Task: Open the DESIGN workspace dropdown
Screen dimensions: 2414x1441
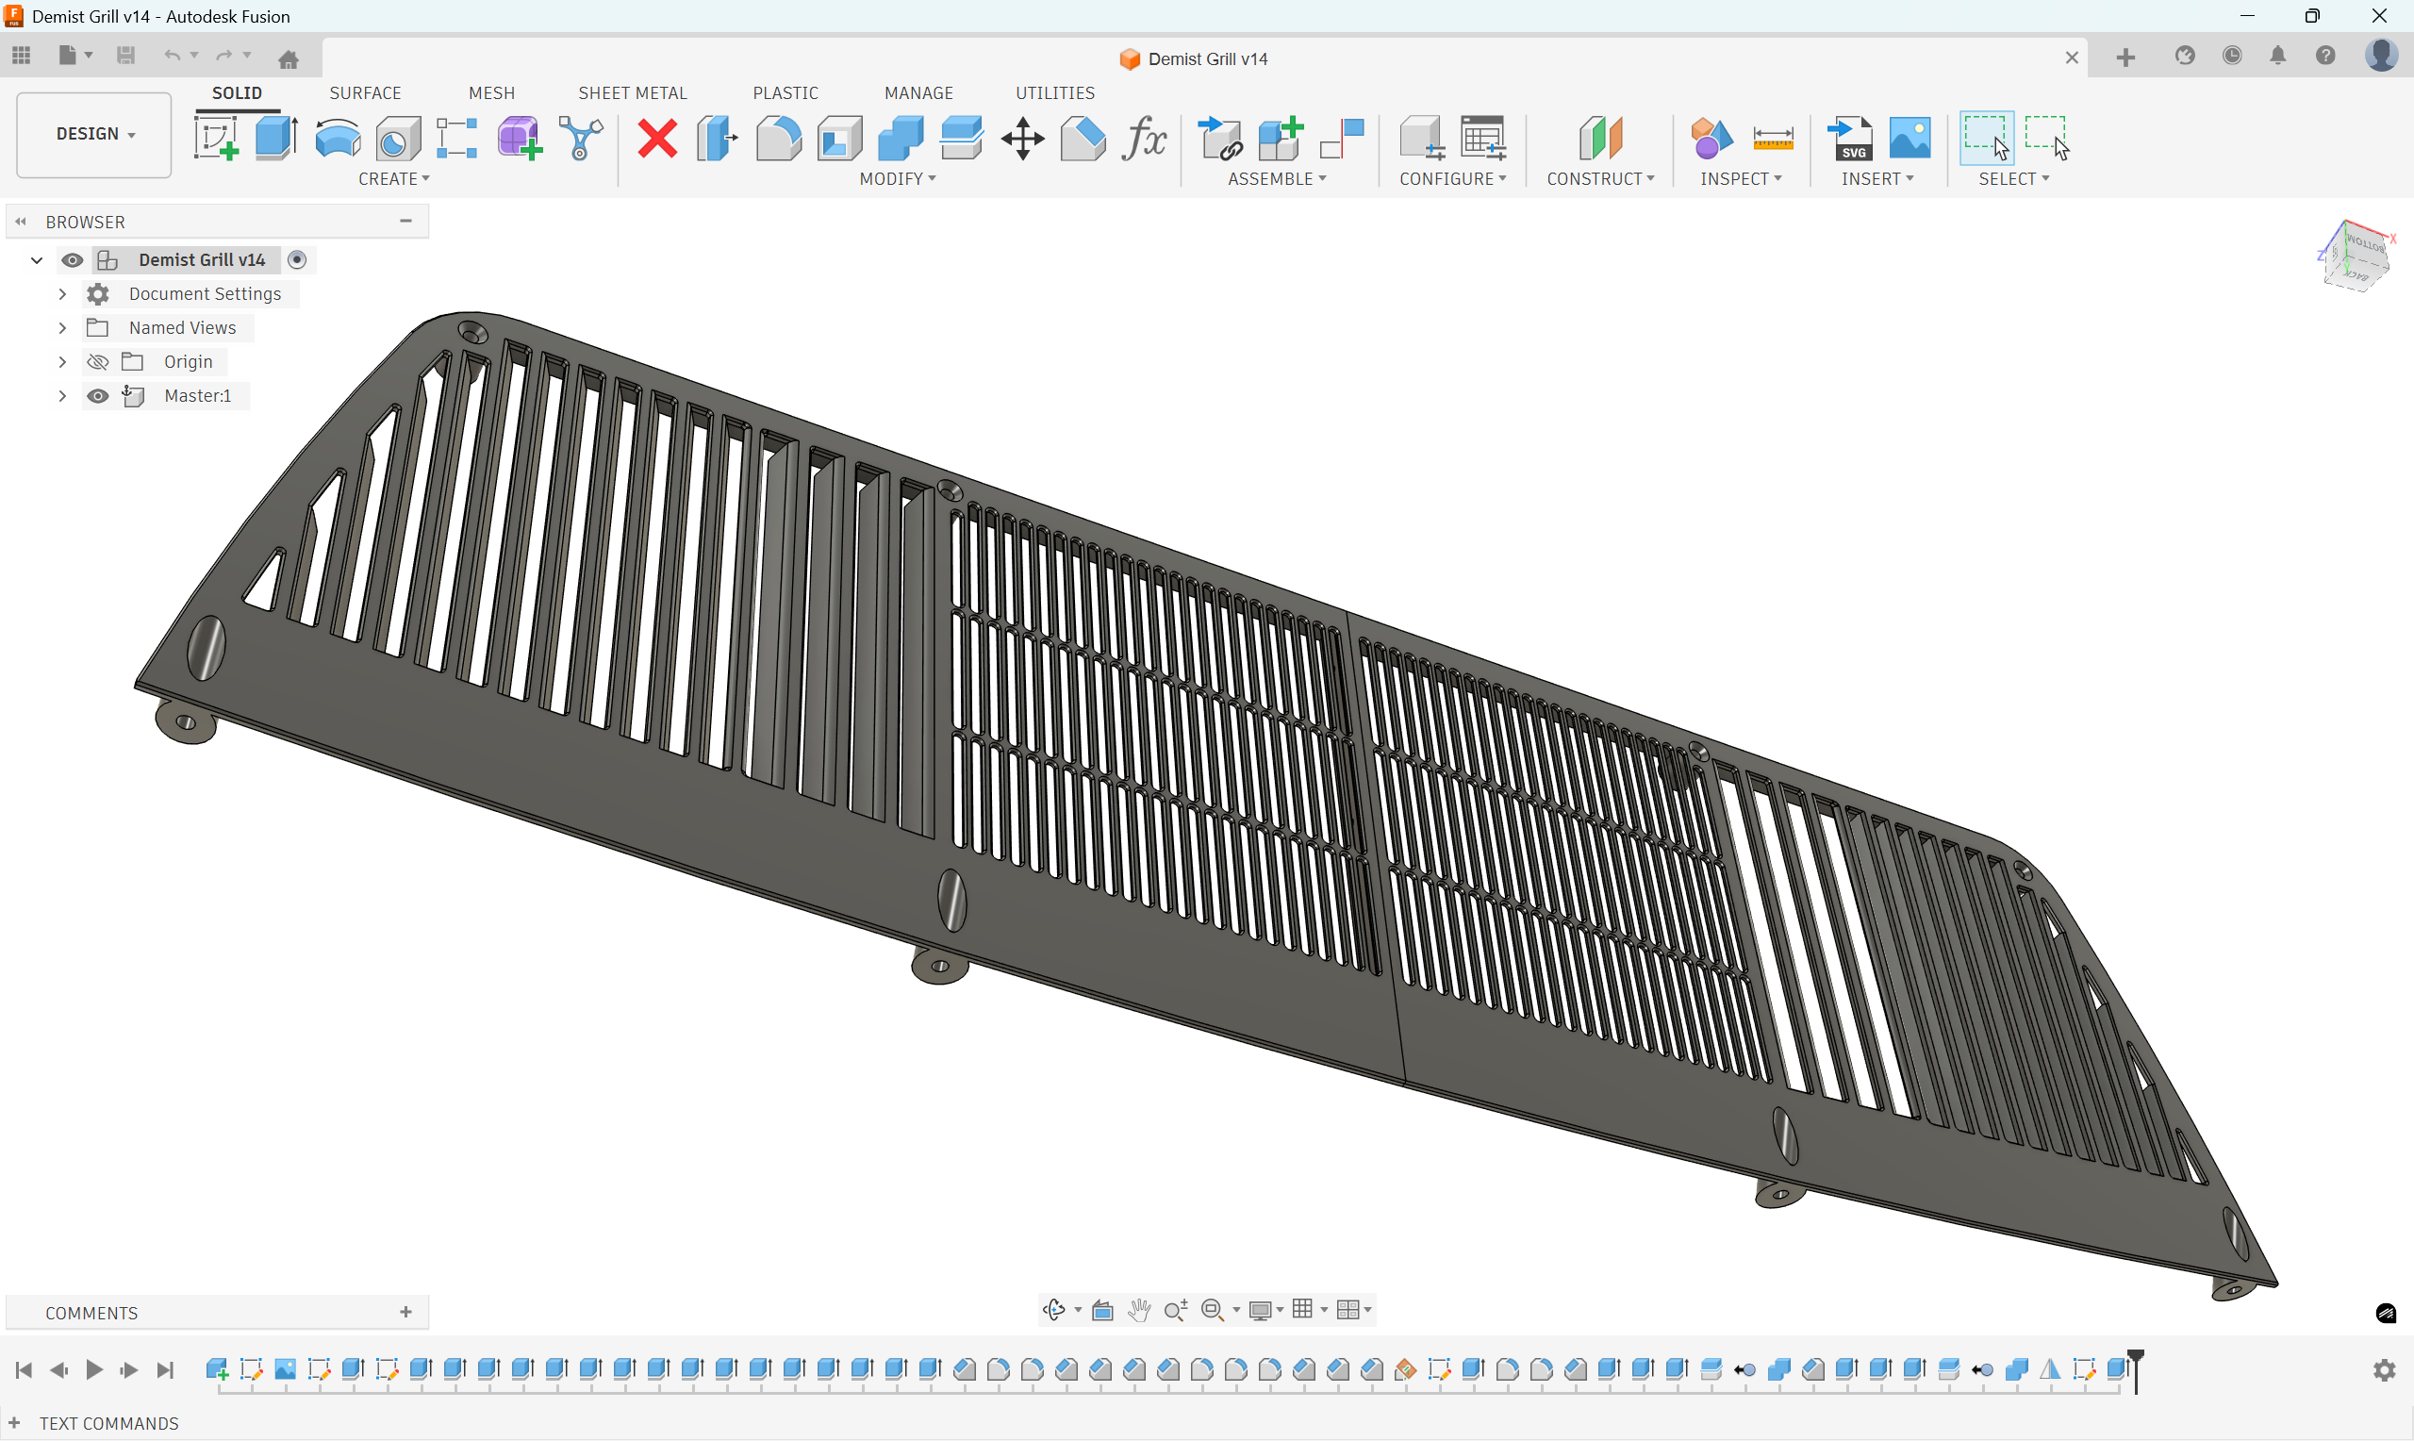Action: pos(94,134)
